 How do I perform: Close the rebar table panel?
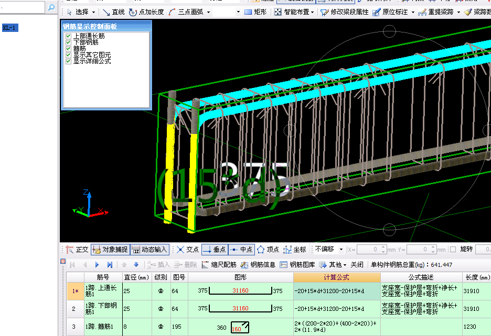tap(63, 261)
